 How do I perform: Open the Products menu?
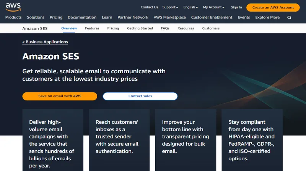(x=13, y=17)
